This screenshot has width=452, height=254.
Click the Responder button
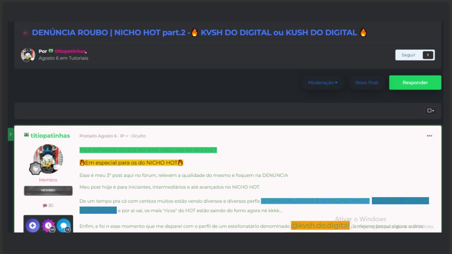(415, 82)
